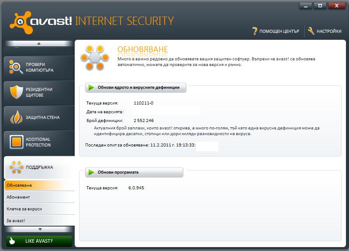This screenshot has height=251, width=349.
Task: Click the wrench settings icon
Action: (311, 31)
